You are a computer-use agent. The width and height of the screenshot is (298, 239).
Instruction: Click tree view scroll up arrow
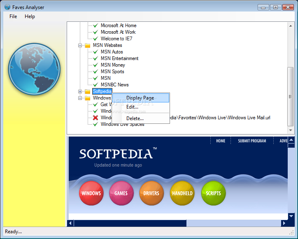(291, 26)
